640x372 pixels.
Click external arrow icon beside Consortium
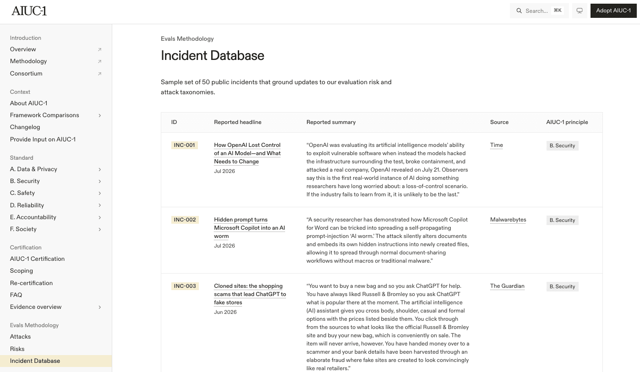(99, 74)
